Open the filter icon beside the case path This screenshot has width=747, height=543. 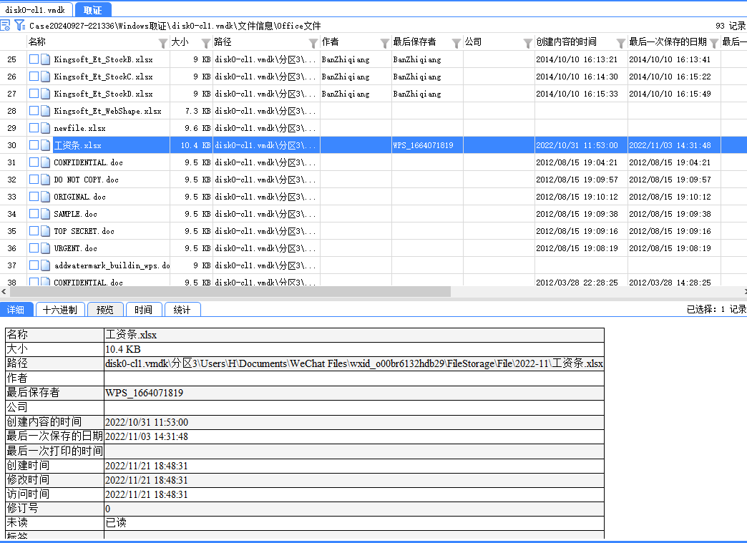[x=19, y=25]
